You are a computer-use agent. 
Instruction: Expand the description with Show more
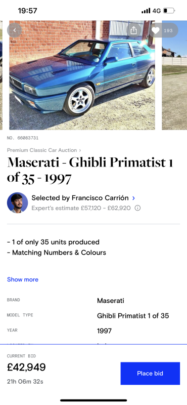pos(23,279)
